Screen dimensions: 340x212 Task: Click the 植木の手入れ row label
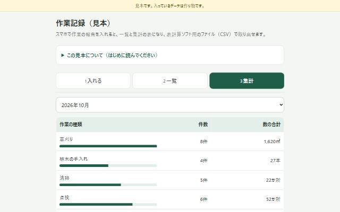(73, 159)
